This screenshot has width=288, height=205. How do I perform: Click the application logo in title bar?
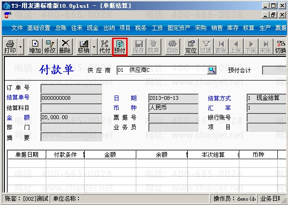click(x=6, y=6)
